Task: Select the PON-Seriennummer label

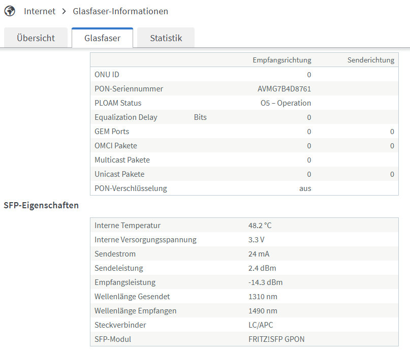Action: 129,89
